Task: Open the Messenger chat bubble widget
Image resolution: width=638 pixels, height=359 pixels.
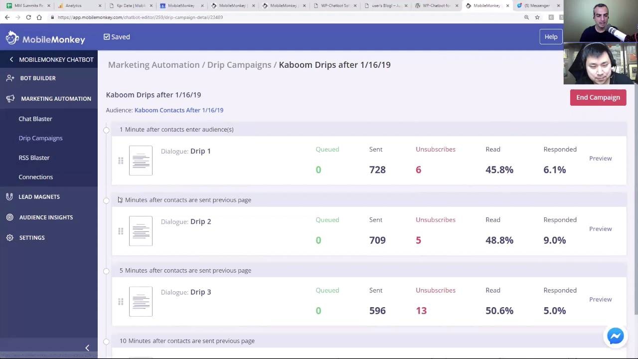Action: (x=616, y=336)
